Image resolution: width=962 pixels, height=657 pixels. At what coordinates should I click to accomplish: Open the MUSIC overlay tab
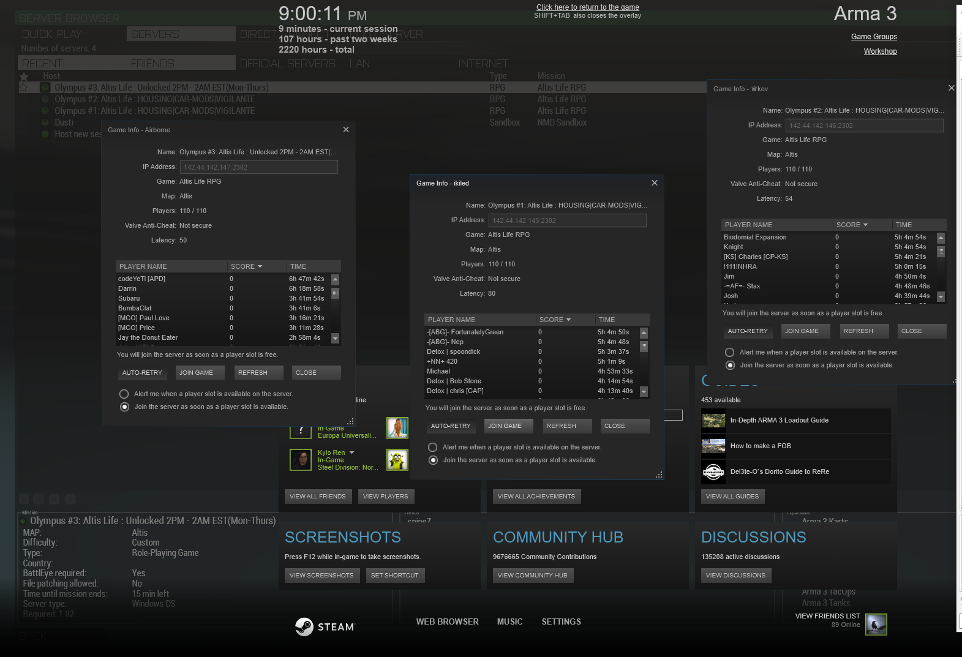(510, 621)
